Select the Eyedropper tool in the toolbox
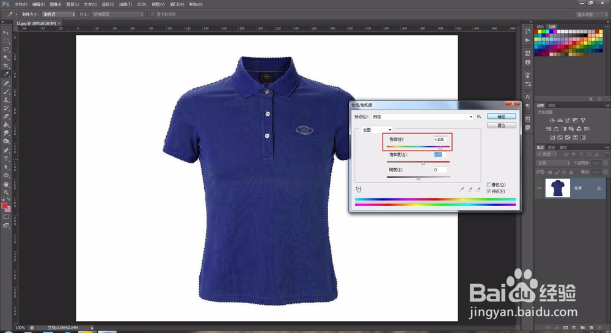The image size is (611, 333). 6,74
